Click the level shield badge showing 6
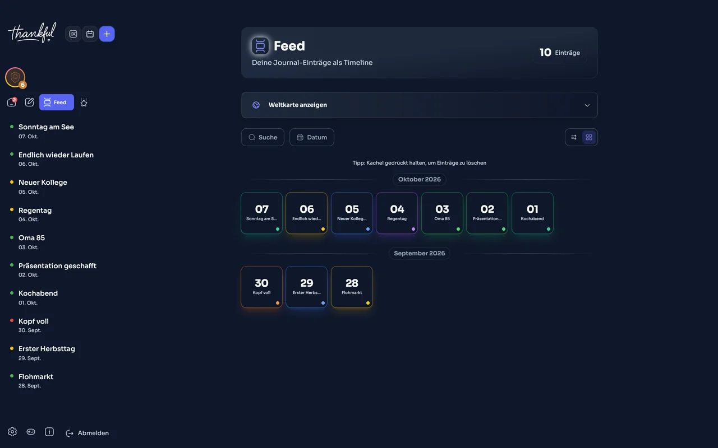Screen dimensions: 718x448 point(15,77)
